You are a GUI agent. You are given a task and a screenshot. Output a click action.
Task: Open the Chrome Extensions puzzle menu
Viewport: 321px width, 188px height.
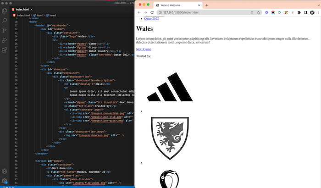coord(299,12)
